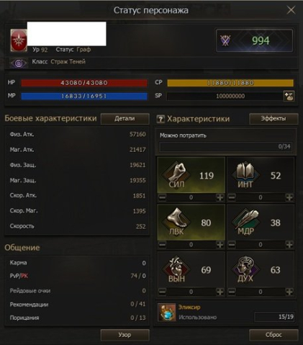The width and height of the screenshot is (303, 345).
Task: Open the help question mark near Характеристики
Action: [160, 119]
